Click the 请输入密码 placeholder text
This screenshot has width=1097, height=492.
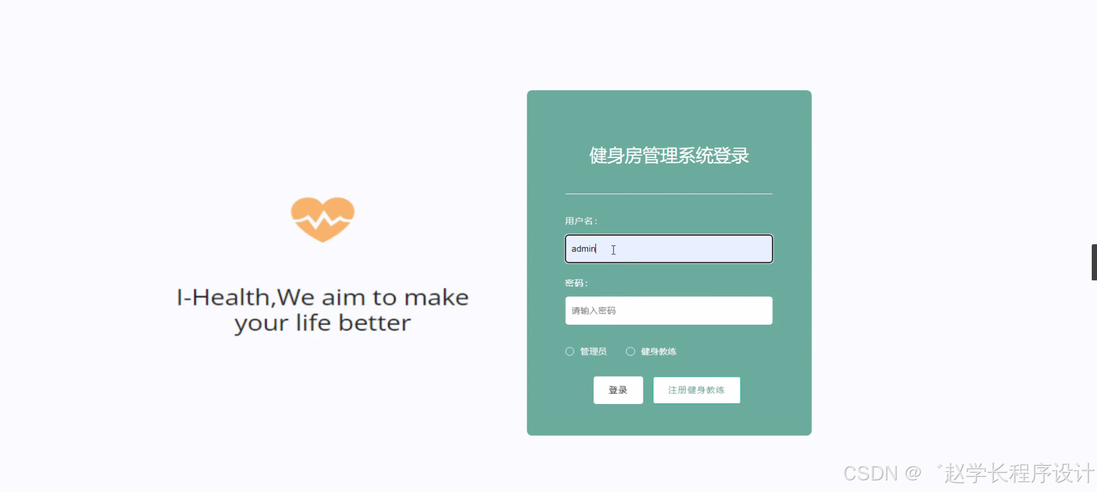click(593, 311)
